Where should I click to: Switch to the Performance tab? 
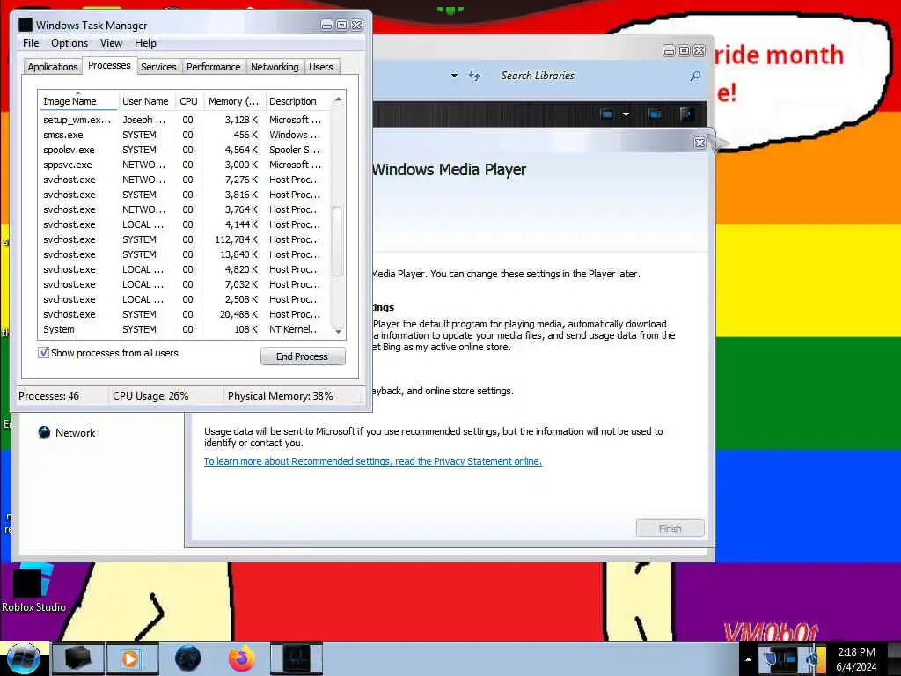(213, 67)
